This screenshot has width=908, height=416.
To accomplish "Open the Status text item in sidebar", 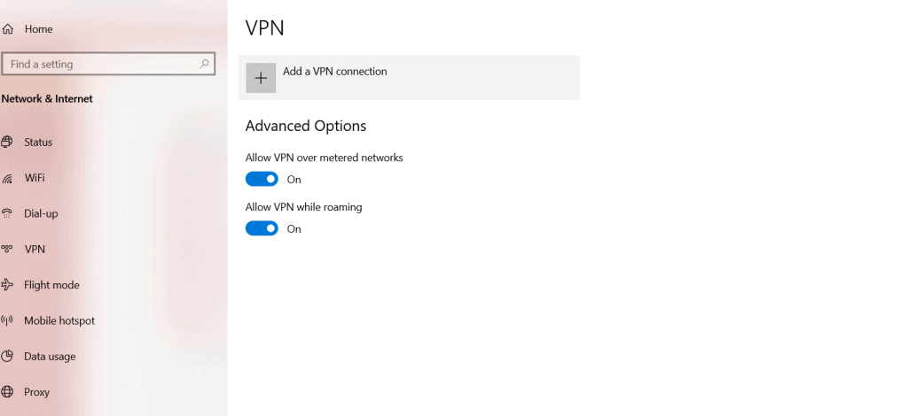I will click(x=38, y=143).
